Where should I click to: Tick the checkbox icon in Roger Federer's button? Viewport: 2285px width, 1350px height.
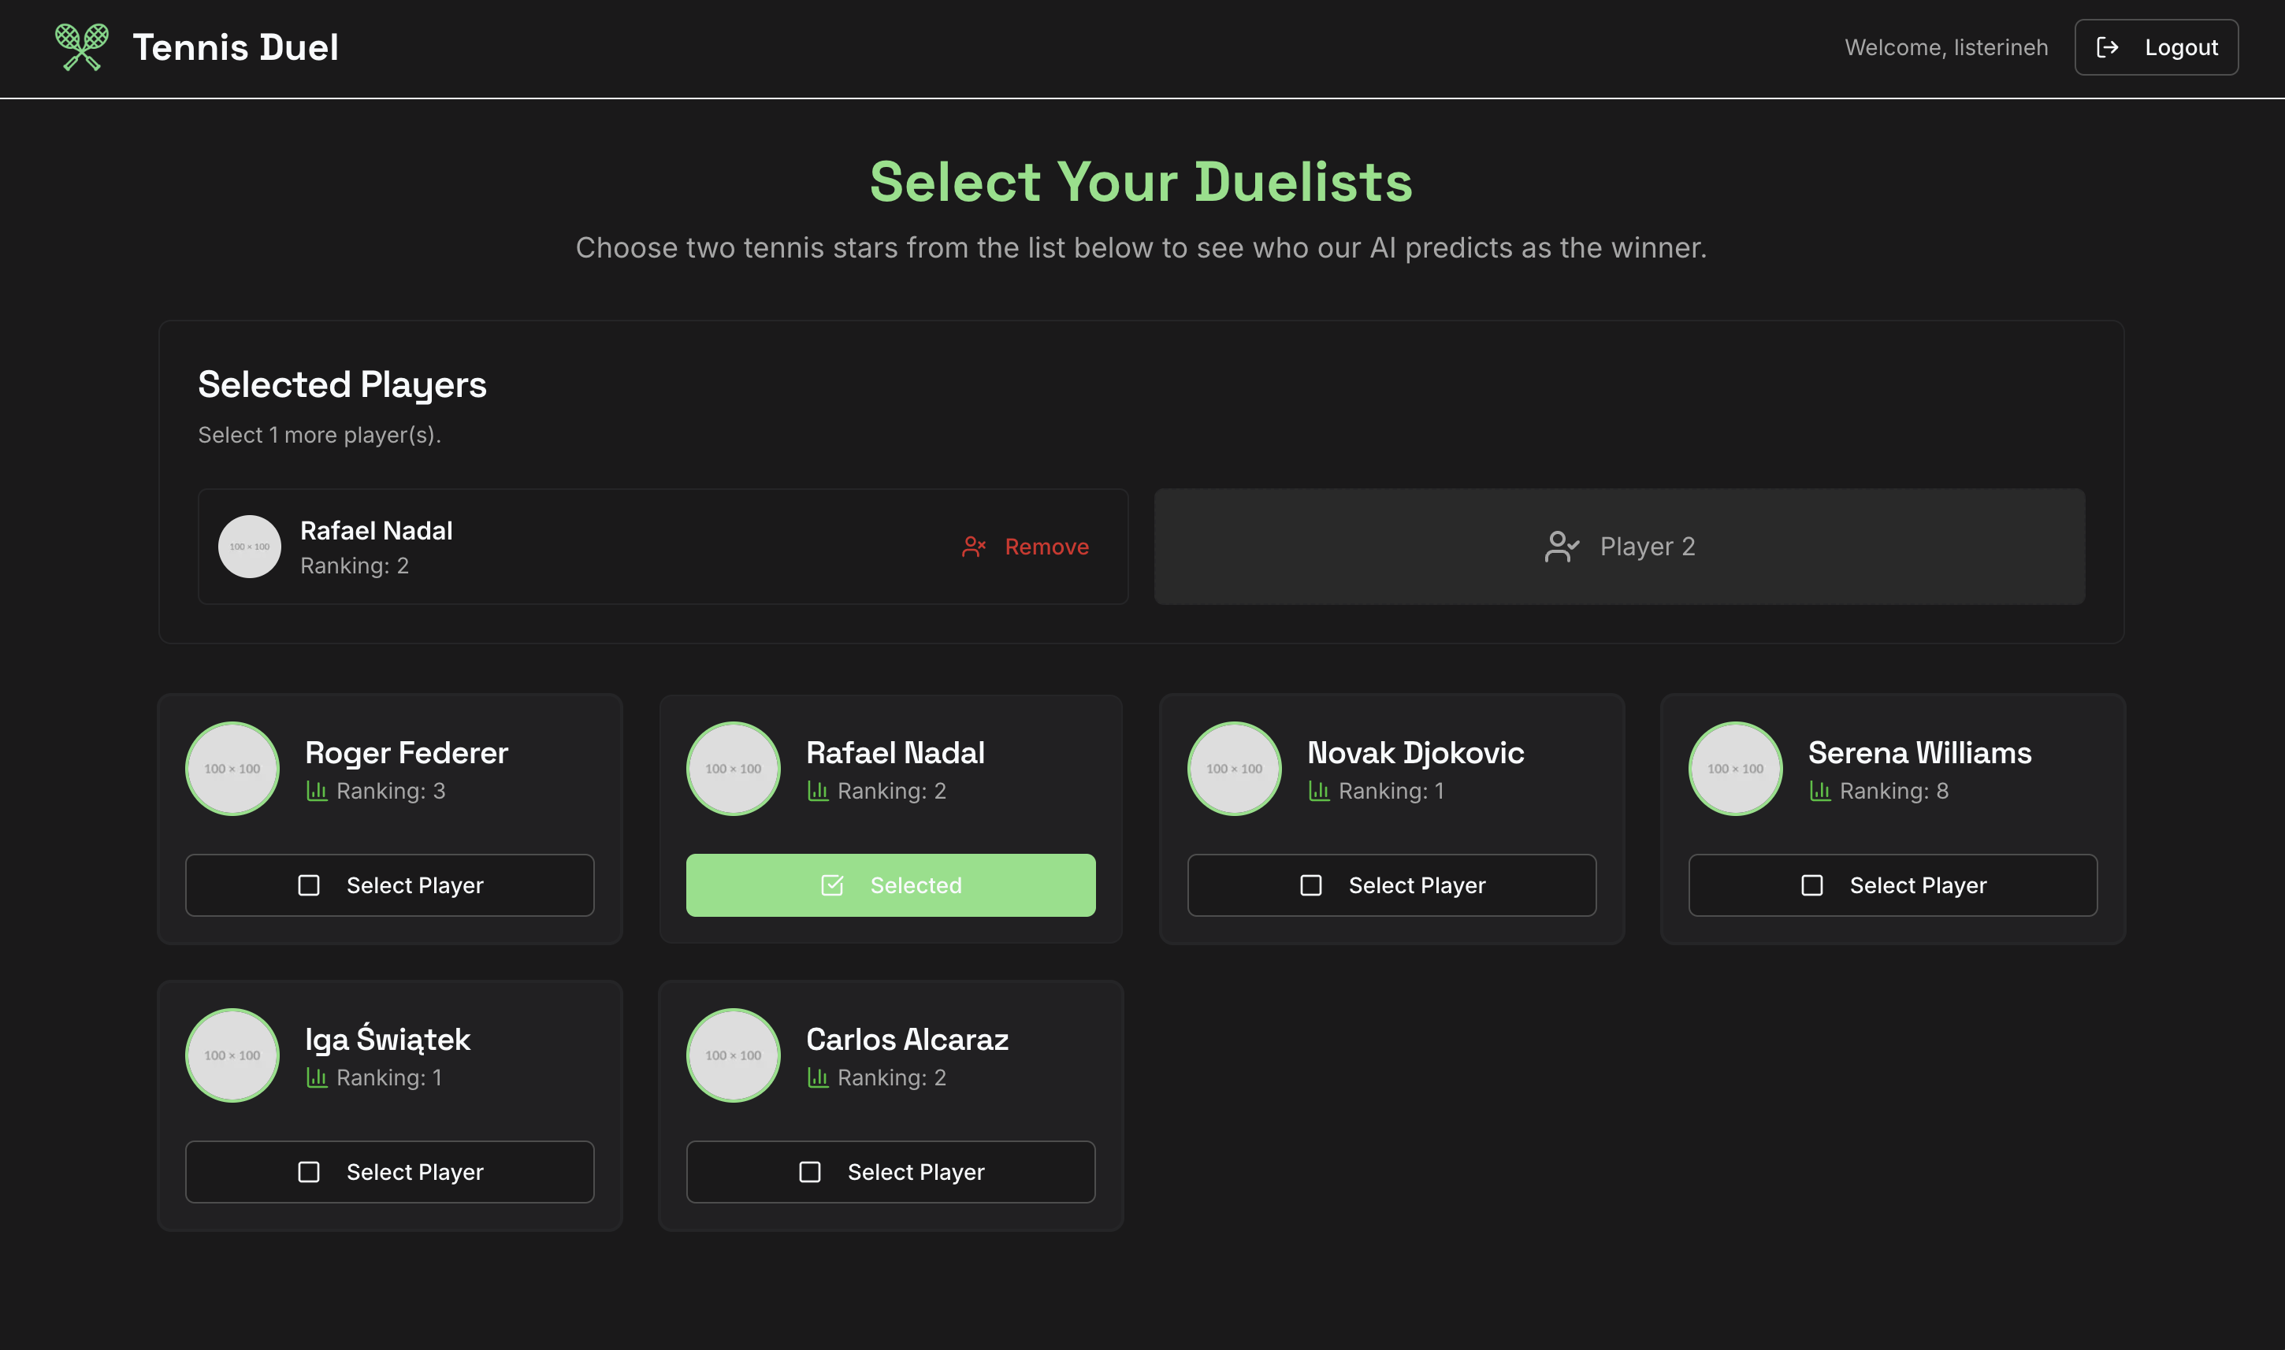(309, 885)
